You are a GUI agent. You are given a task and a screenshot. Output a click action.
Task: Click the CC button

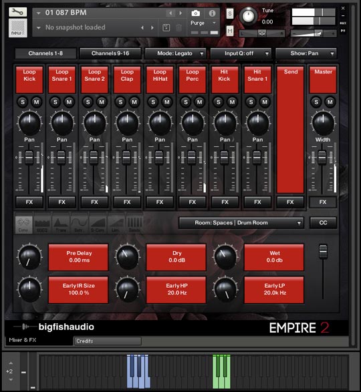point(323,223)
